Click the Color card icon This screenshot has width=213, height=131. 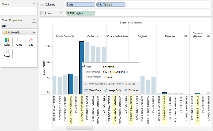tap(7, 40)
